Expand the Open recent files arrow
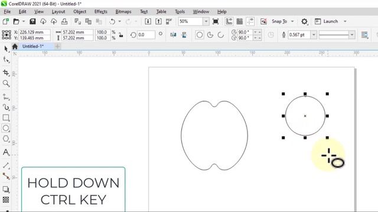The height and width of the screenshot is (212, 378). 24,21
